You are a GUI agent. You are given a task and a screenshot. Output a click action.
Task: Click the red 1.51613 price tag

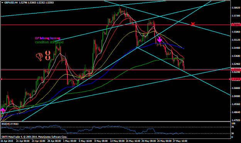[236, 79]
